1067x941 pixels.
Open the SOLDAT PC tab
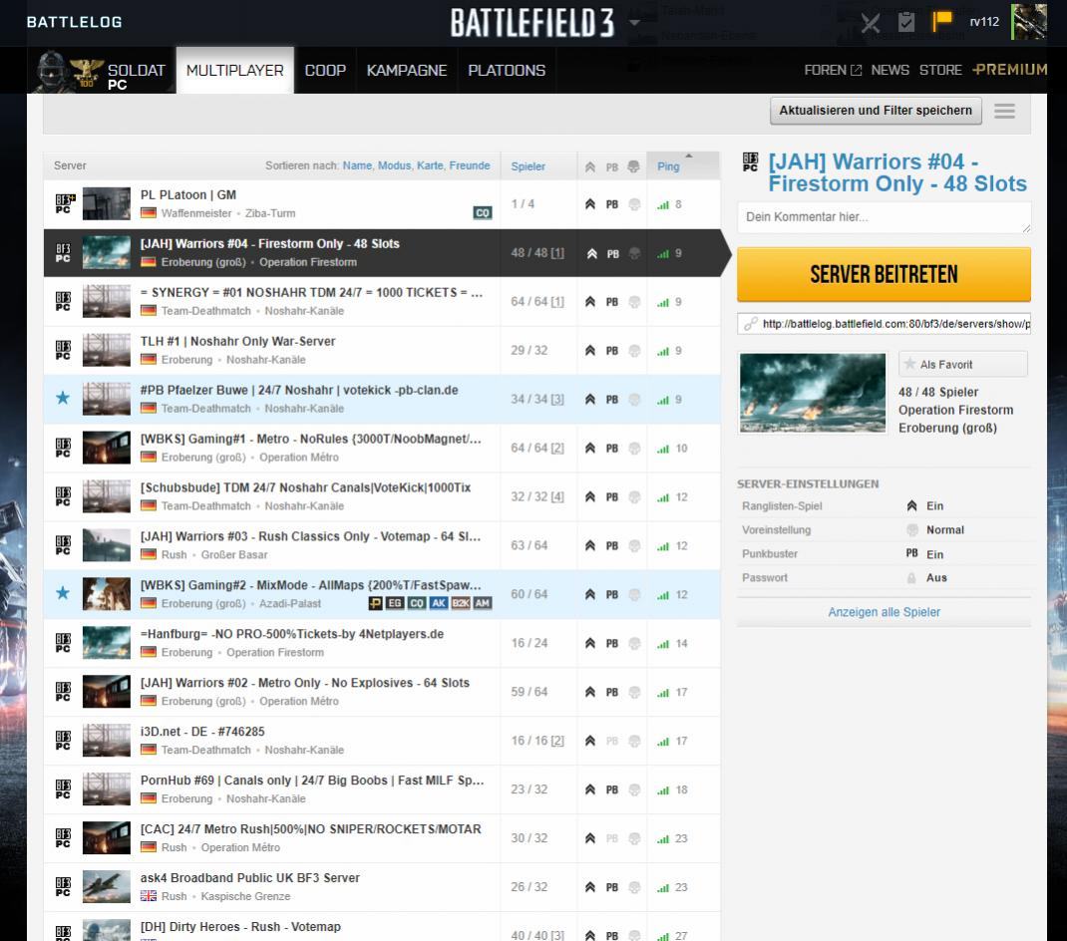pyautogui.click(x=102, y=71)
